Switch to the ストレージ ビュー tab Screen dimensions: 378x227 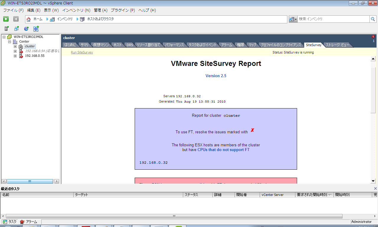click(x=338, y=45)
